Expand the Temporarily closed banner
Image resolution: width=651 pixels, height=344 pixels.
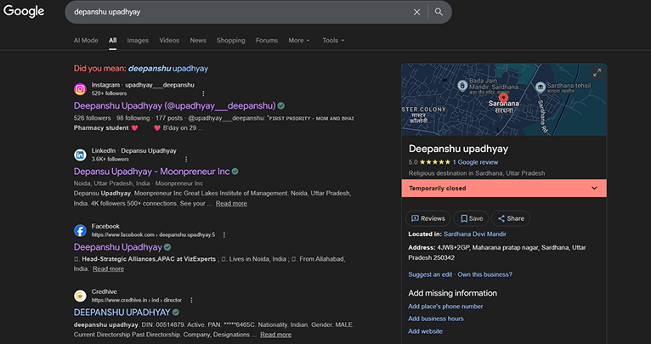coord(594,188)
